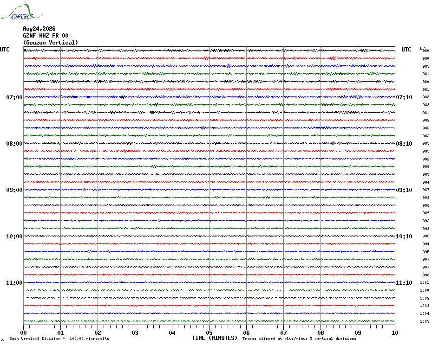Image resolution: width=432 pixels, height=345 pixels.
Task: Click the 00 minute tick label
Action: click(23, 332)
